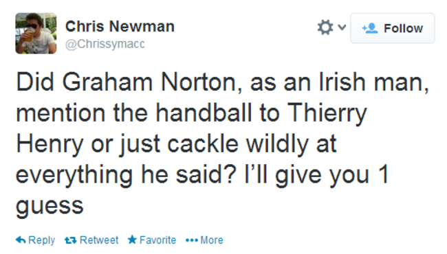Viewport: 447px width, 254px height.
Task: Follow Chris Newman with the Follow button
Action: [x=393, y=28]
